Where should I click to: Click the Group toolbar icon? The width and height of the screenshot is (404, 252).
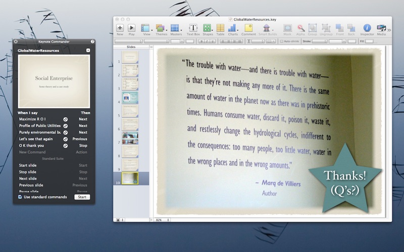point(313,28)
